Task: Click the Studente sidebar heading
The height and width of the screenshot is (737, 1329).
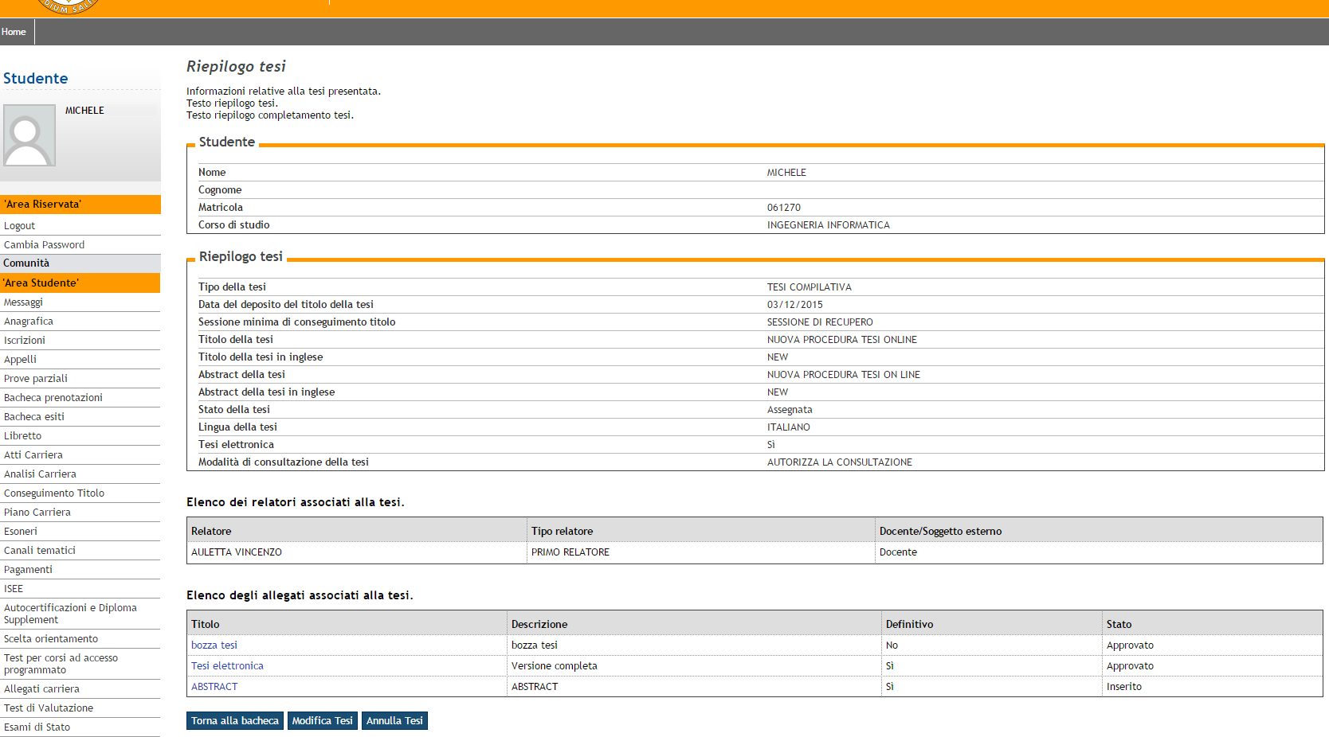Action: [x=36, y=78]
